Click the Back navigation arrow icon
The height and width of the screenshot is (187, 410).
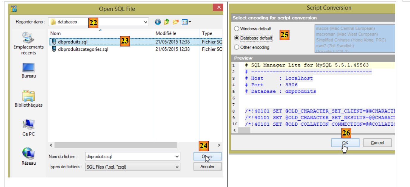158,22
